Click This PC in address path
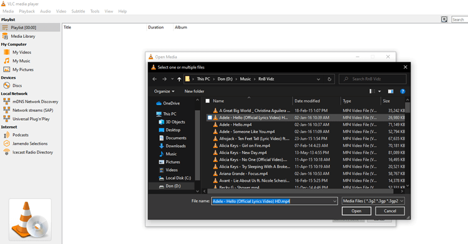The width and height of the screenshot is (468, 244). 203,79
